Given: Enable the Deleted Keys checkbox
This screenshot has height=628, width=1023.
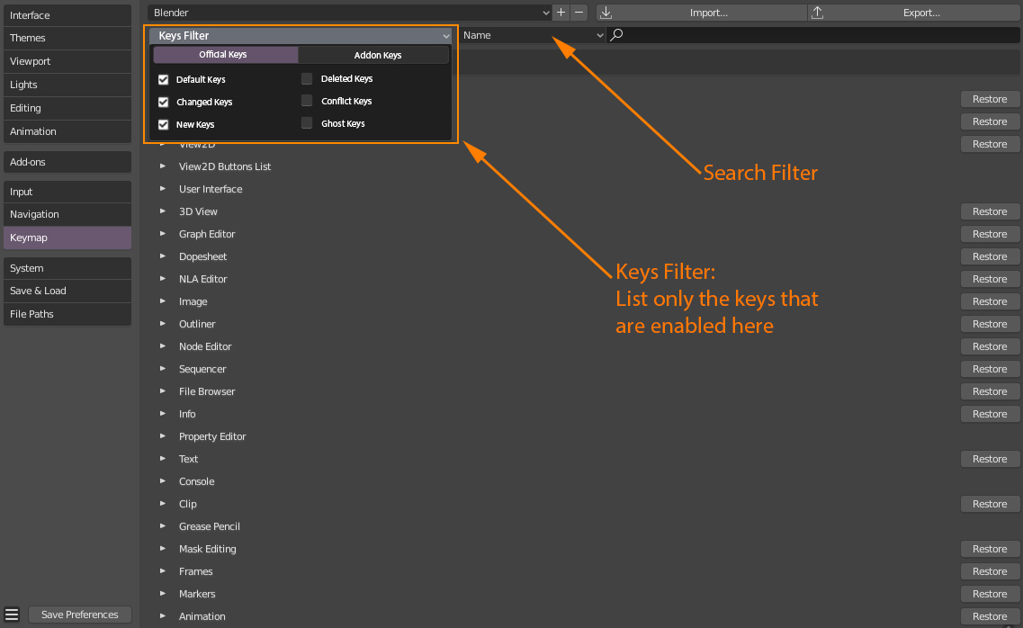Looking at the screenshot, I should pos(307,79).
